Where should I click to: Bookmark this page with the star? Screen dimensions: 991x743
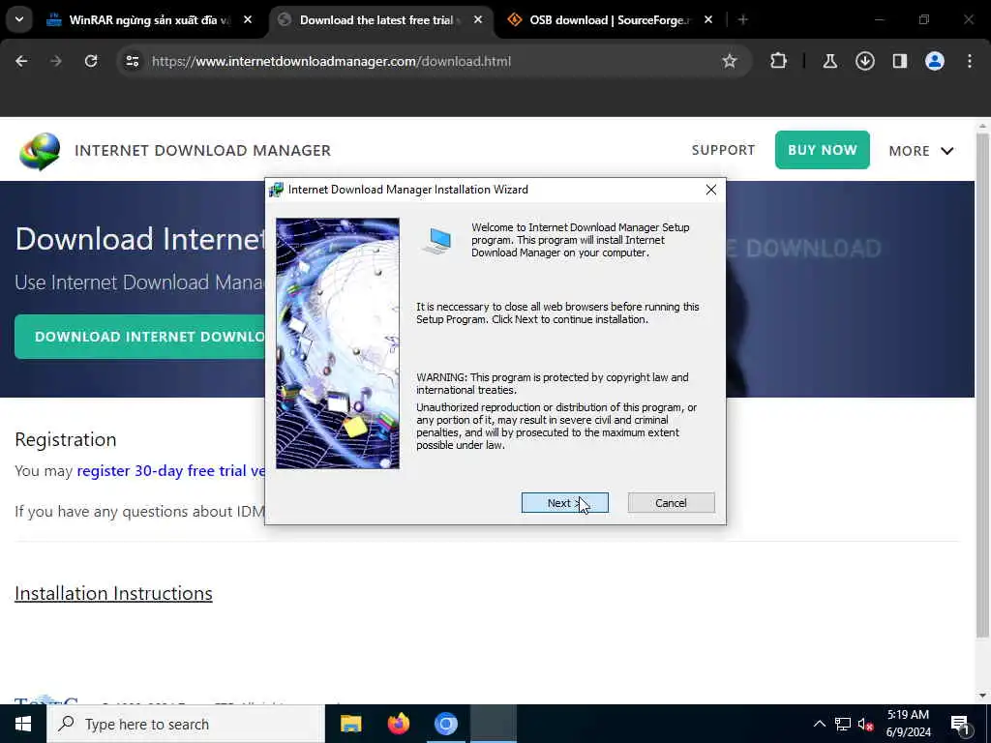[730, 61]
